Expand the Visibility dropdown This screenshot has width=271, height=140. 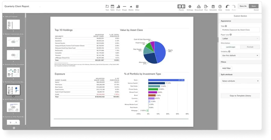click(x=240, y=55)
